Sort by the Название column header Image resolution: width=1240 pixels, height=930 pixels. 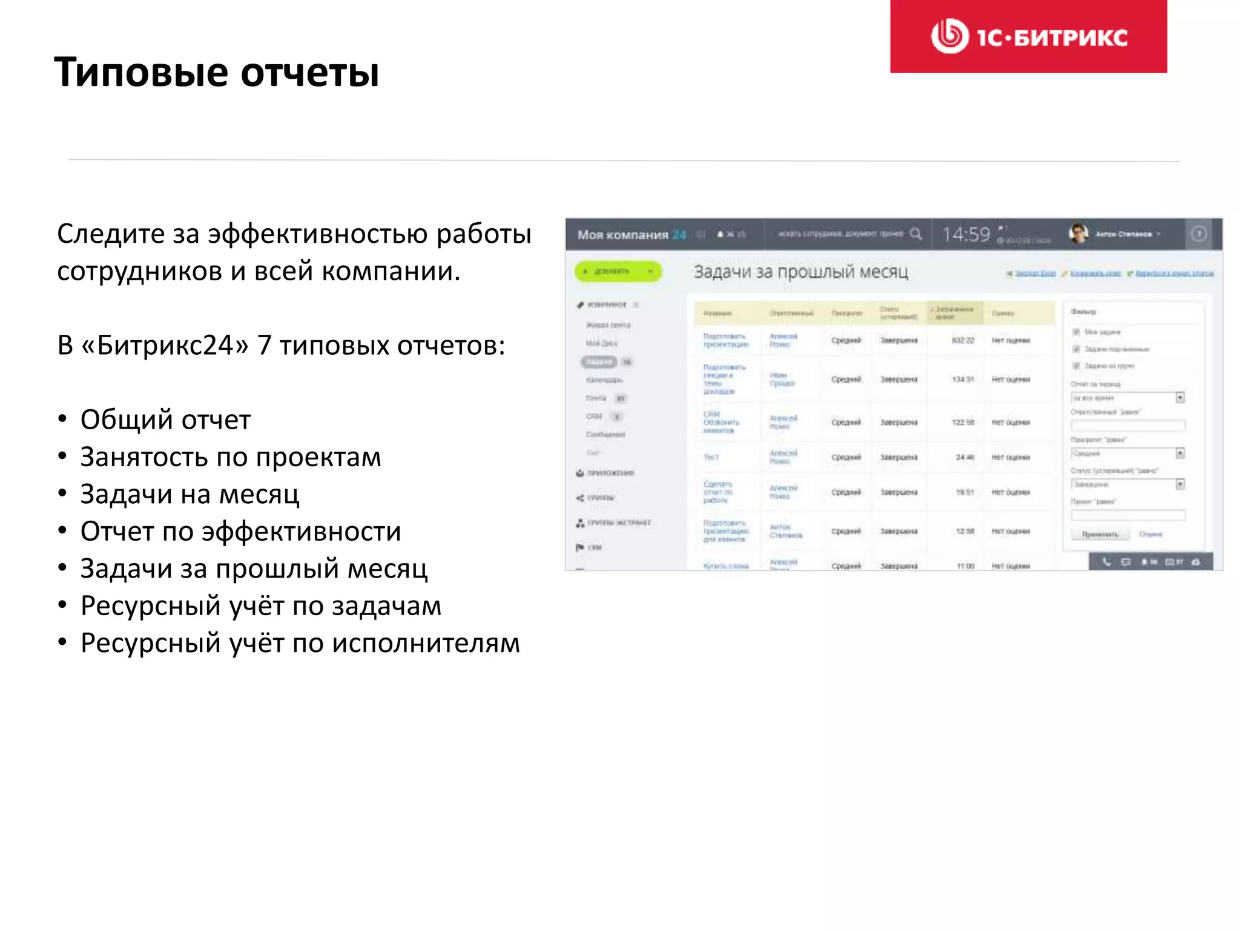(717, 314)
